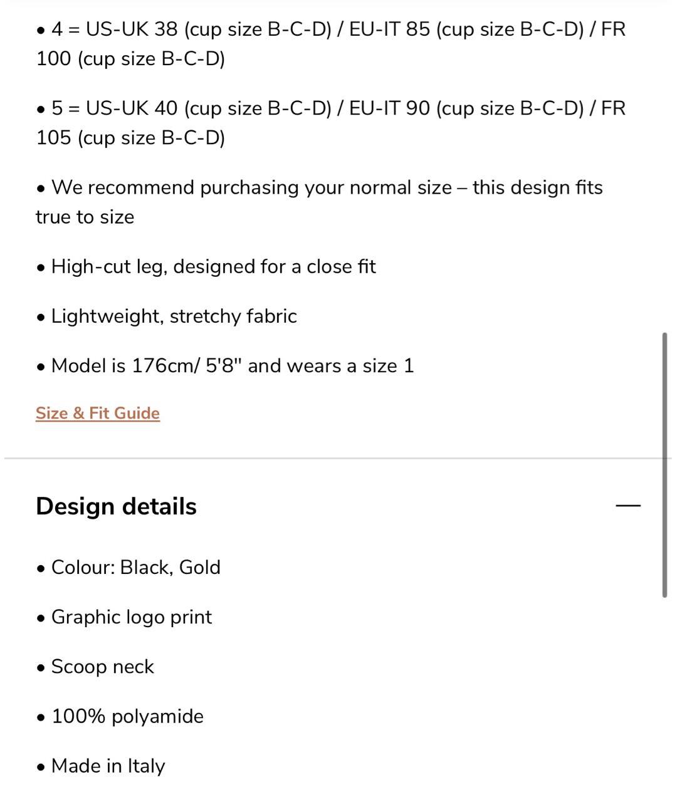The height and width of the screenshot is (802, 677).
Task: Click the vertical page scrollbar thumb
Action: point(664,465)
